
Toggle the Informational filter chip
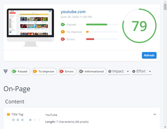[x=92, y=71]
